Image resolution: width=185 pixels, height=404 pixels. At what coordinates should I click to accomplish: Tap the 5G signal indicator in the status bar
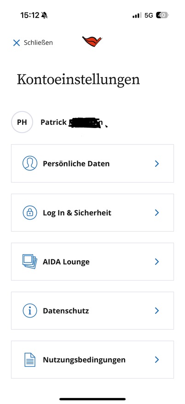point(149,15)
